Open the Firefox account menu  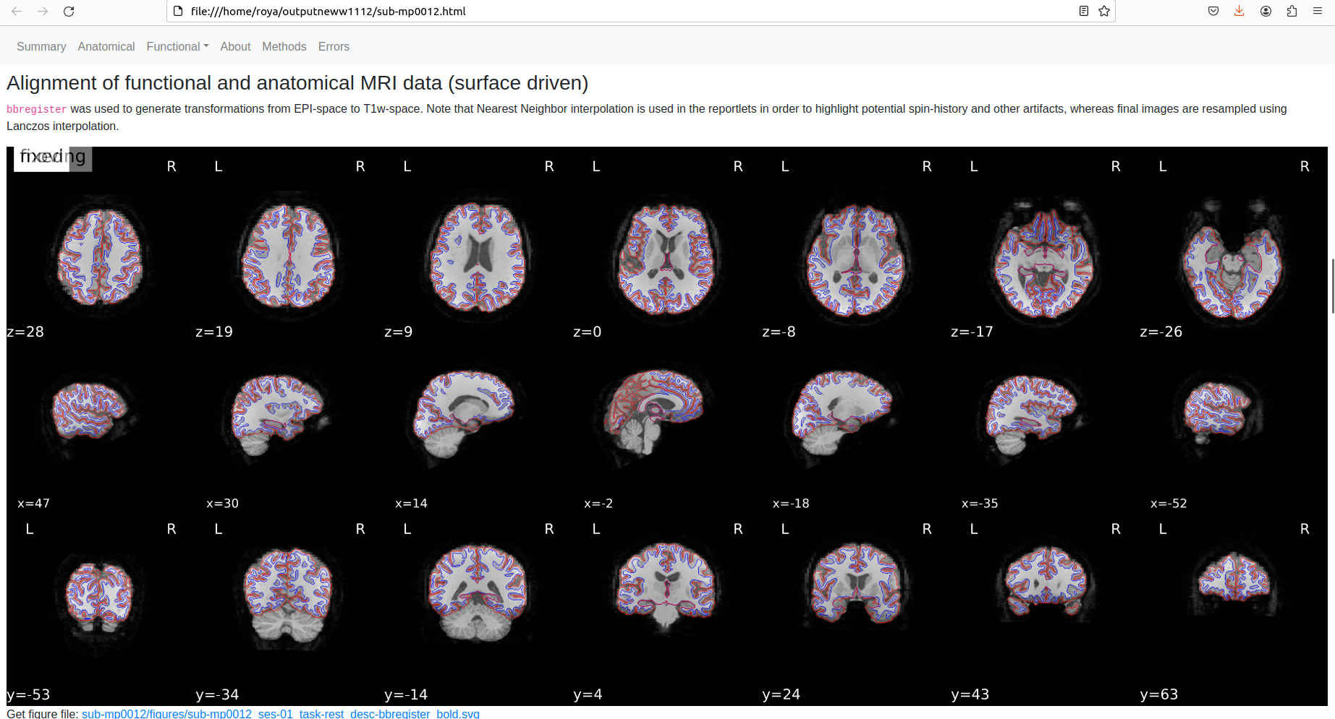(1266, 11)
